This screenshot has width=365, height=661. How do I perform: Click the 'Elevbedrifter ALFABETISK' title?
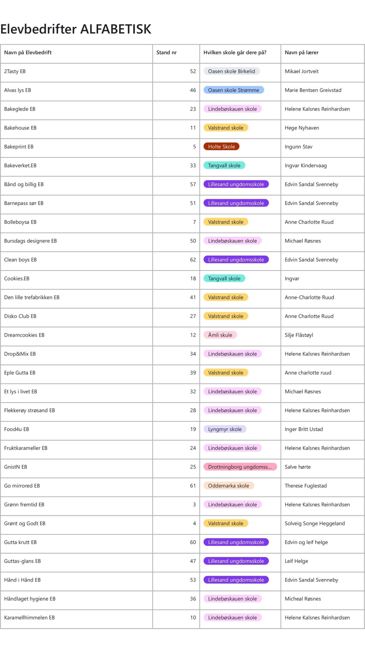(x=76, y=29)
